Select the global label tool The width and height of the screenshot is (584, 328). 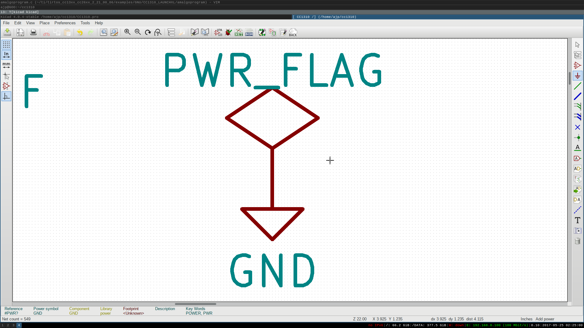pos(577,158)
